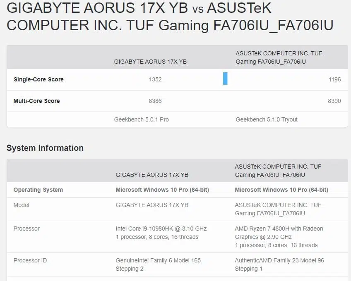Click the "Processor" row label
The image size is (351, 281).
pyautogui.click(x=26, y=229)
